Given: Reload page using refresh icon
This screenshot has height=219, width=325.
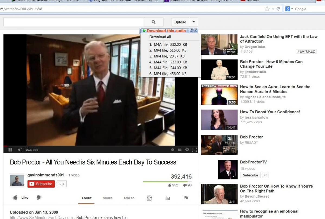Looking at the screenshot, I should coord(278,9).
